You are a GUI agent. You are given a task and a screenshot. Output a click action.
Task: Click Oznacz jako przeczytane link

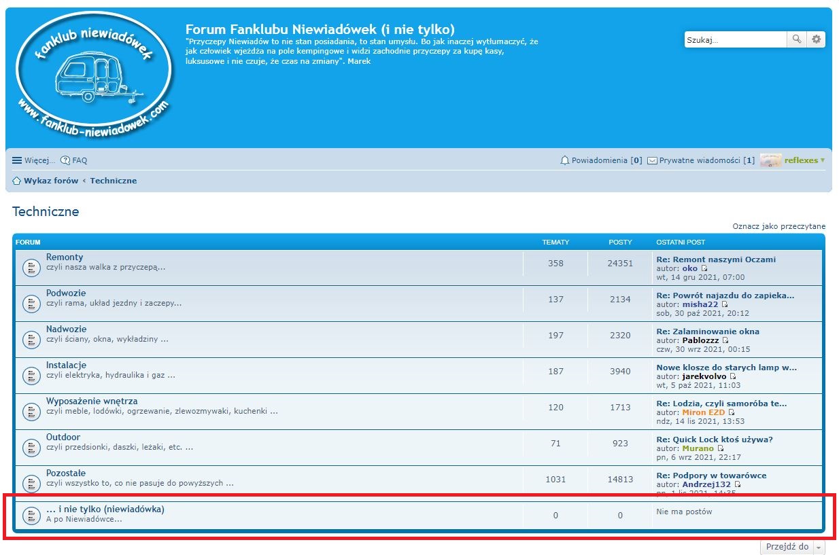(778, 226)
